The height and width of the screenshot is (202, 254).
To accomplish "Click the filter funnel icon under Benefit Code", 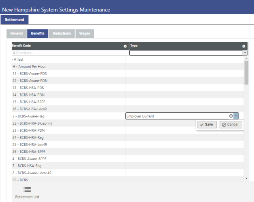I will tap(14, 53).
